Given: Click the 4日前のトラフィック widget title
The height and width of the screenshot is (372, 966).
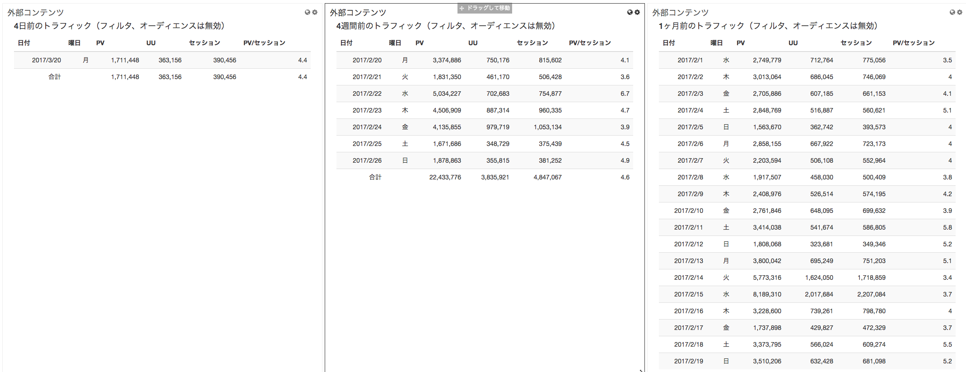Looking at the screenshot, I should 119,26.
